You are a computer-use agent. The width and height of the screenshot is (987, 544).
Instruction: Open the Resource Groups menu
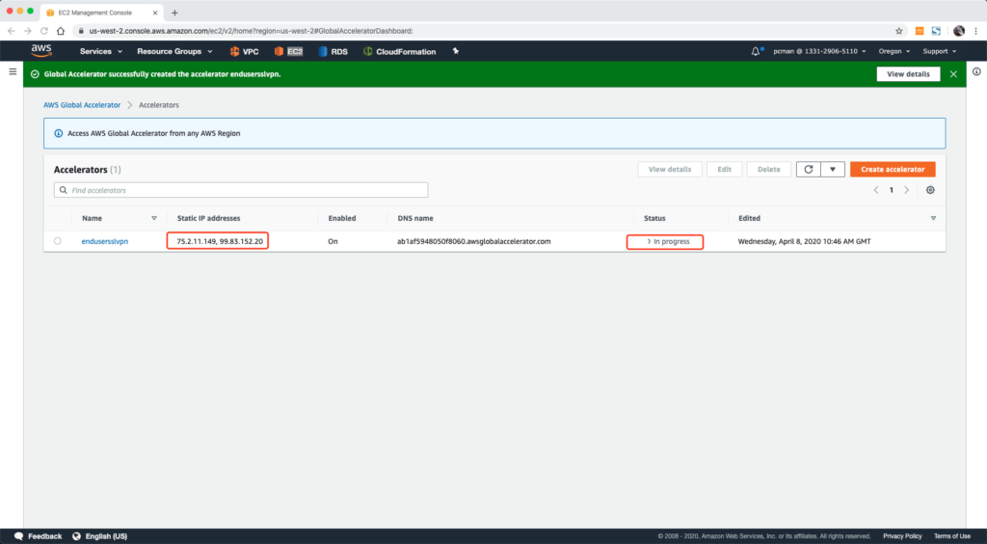(x=174, y=51)
